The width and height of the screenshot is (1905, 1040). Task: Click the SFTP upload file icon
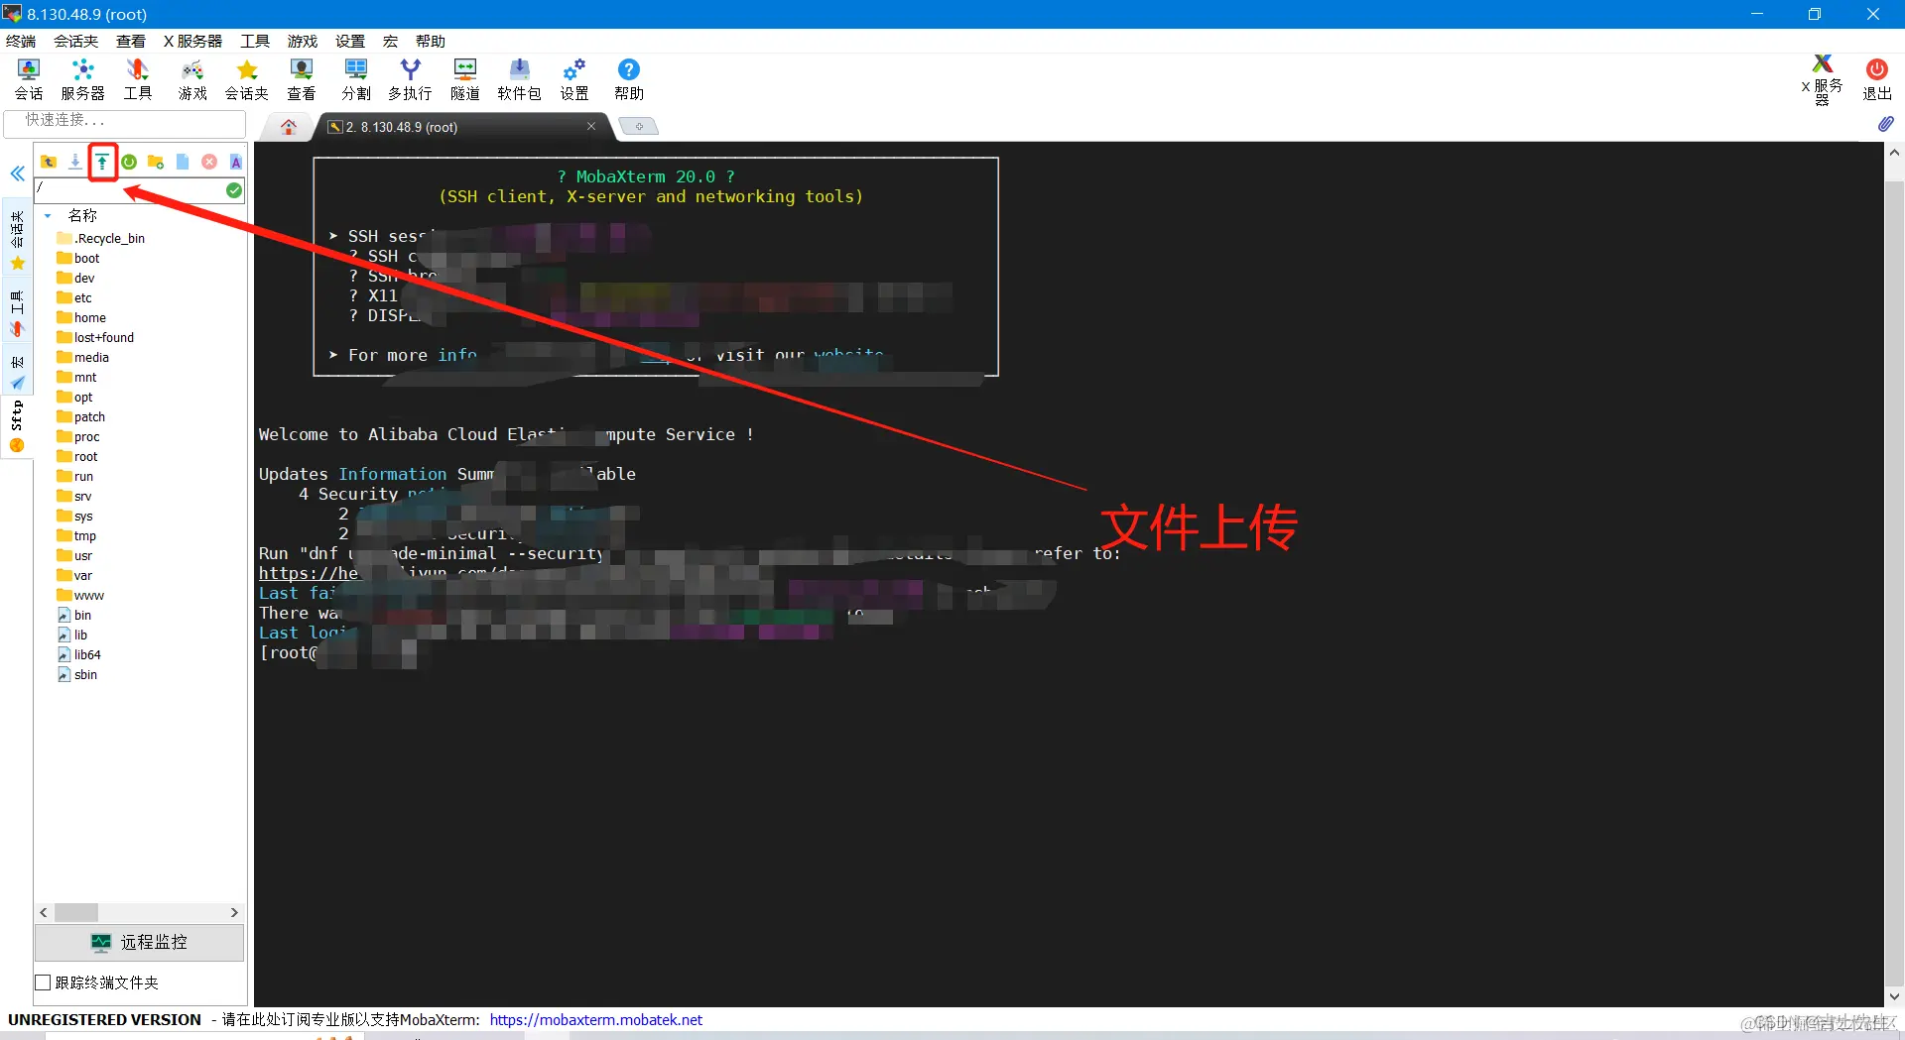pos(102,162)
